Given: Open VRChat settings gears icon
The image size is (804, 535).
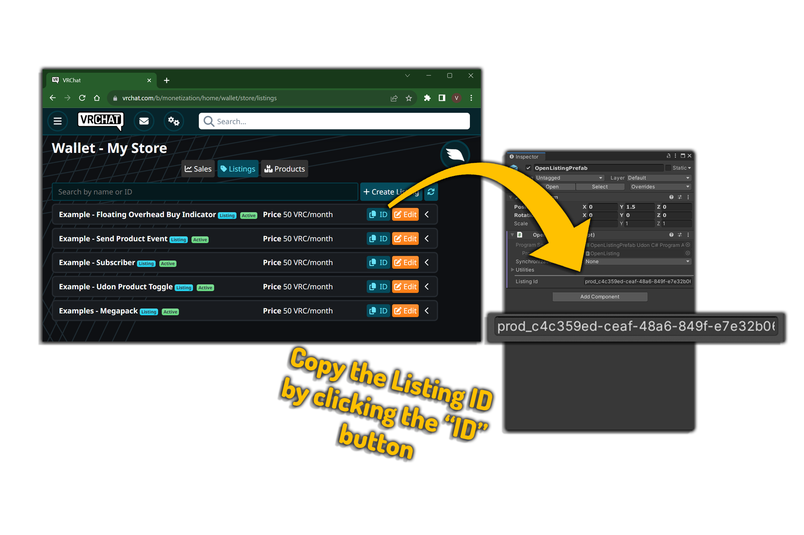Looking at the screenshot, I should pos(174,121).
